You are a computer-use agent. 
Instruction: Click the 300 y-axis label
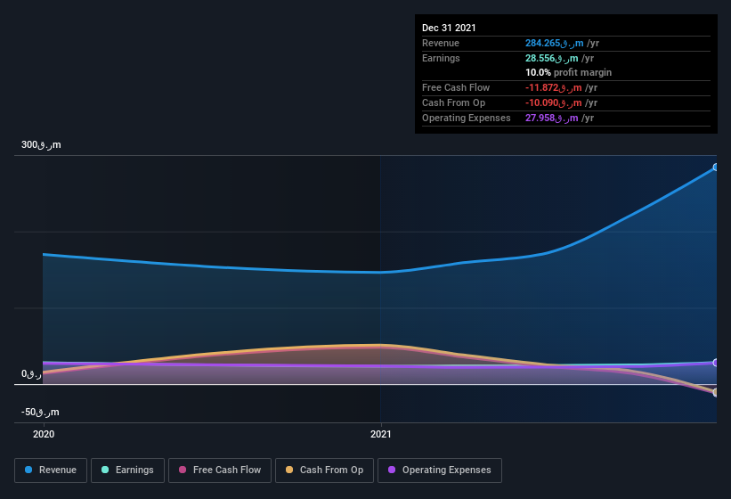[x=41, y=144]
